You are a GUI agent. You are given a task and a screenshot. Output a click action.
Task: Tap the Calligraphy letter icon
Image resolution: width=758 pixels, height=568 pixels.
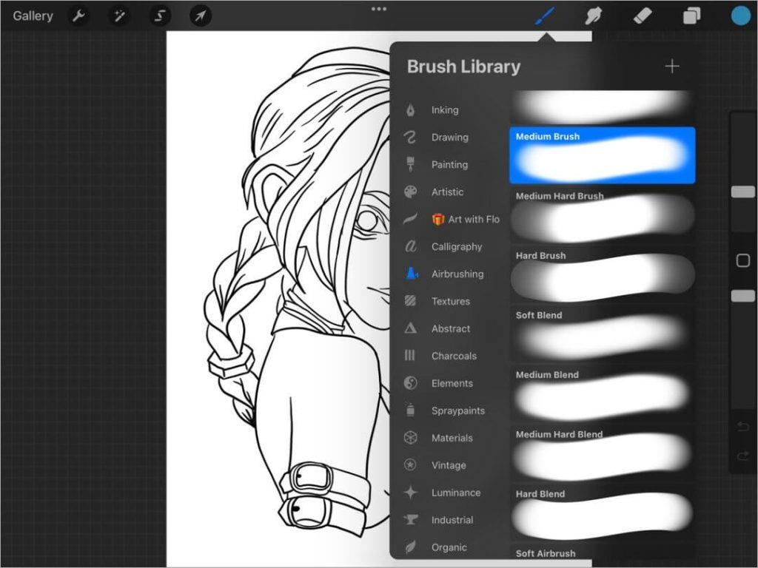(410, 246)
